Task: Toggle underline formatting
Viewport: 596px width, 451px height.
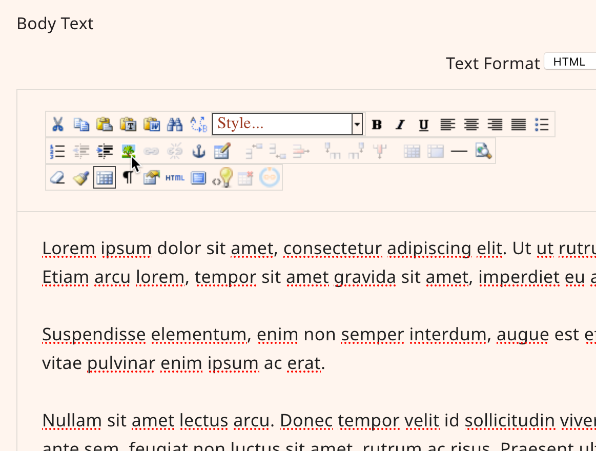Action: pyautogui.click(x=423, y=125)
